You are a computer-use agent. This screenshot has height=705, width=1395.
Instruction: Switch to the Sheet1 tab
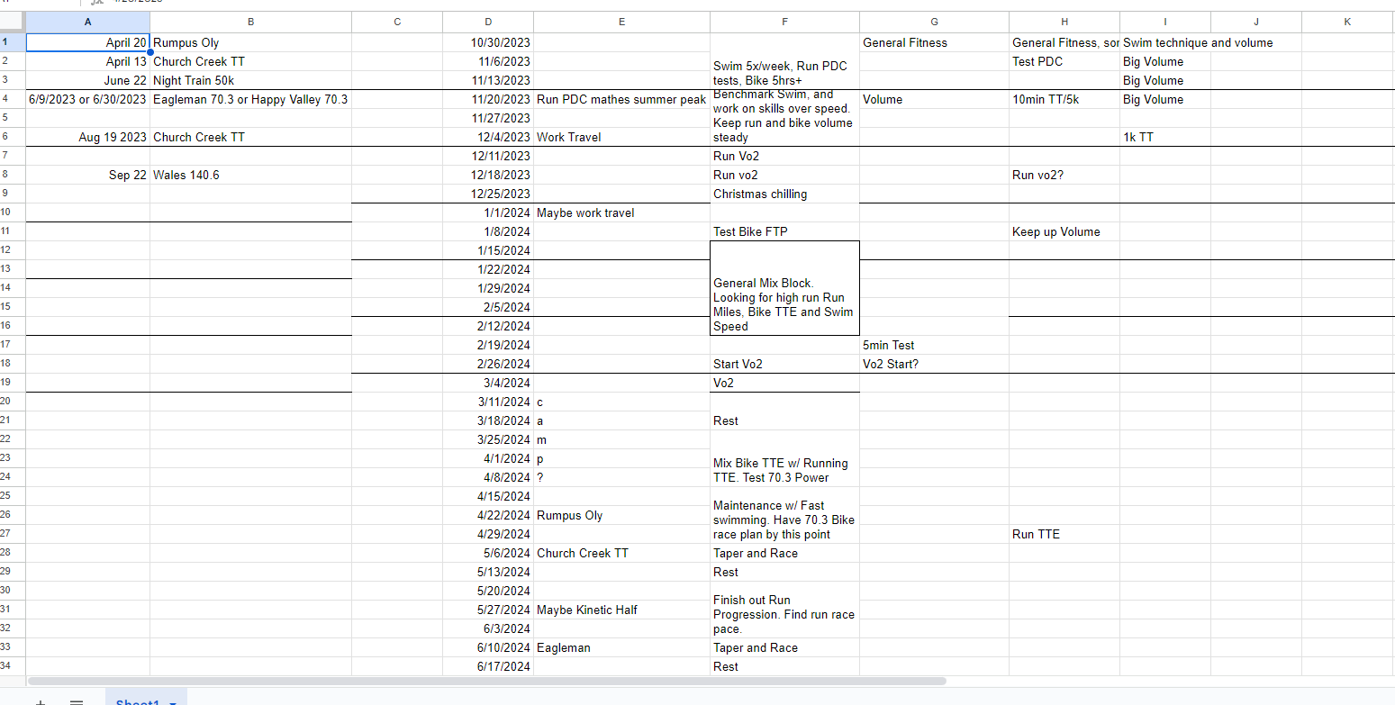(x=137, y=702)
